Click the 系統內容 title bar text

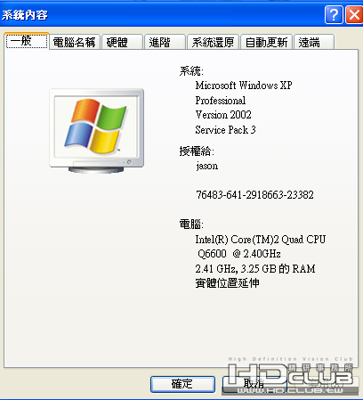[x=25, y=15]
